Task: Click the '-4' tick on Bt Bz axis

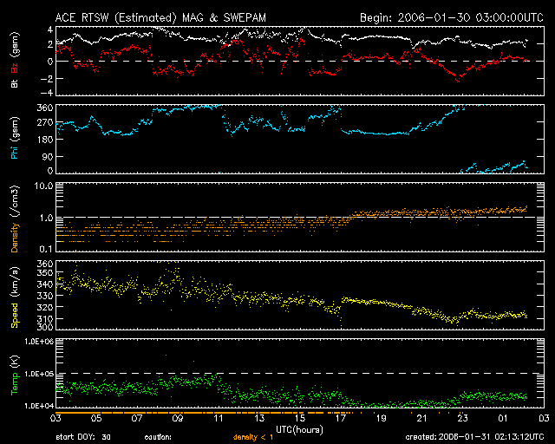Action: point(46,93)
